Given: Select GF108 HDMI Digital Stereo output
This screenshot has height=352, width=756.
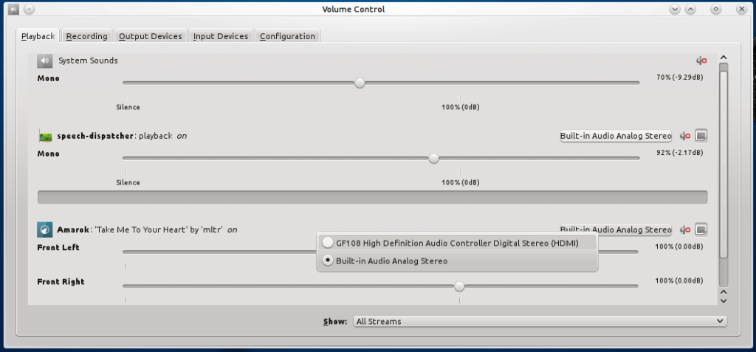Looking at the screenshot, I should pos(456,243).
